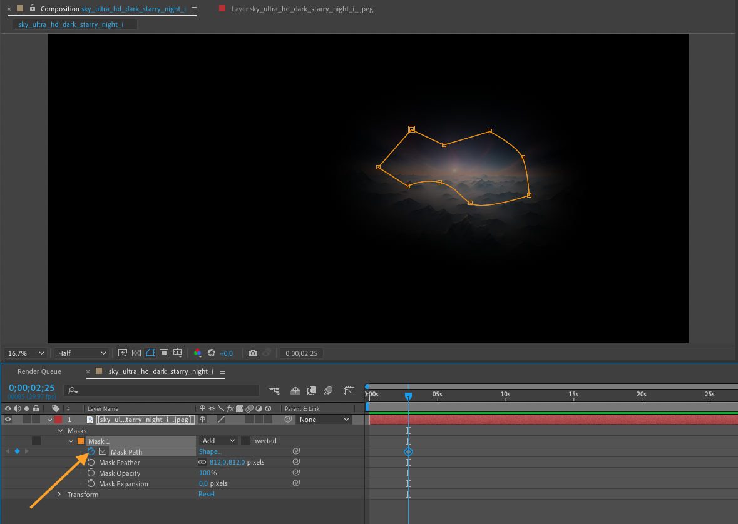Click the Mask 1 orange color swatch
738x524 pixels.
pyautogui.click(x=81, y=441)
